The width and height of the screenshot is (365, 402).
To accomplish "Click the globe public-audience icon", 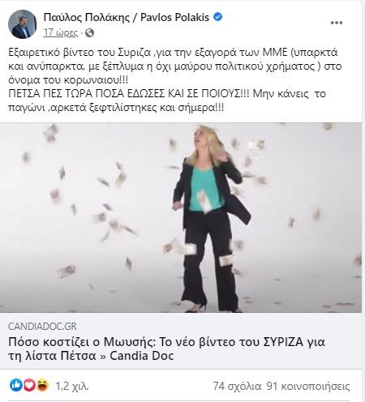I will (89, 33).
